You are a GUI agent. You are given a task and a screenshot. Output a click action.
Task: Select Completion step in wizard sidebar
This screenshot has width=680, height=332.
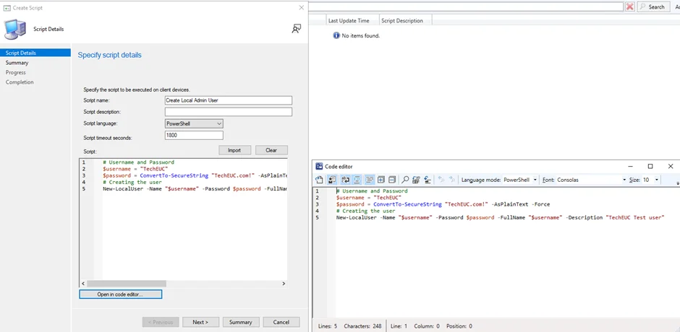[20, 82]
